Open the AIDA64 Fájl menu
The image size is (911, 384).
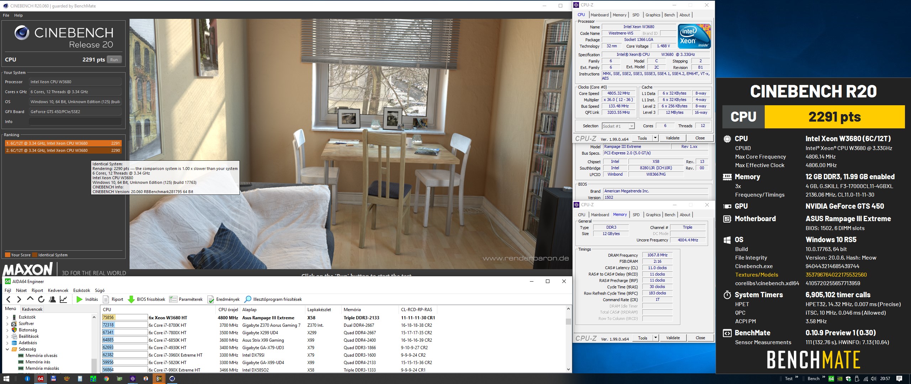pyautogui.click(x=8, y=290)
